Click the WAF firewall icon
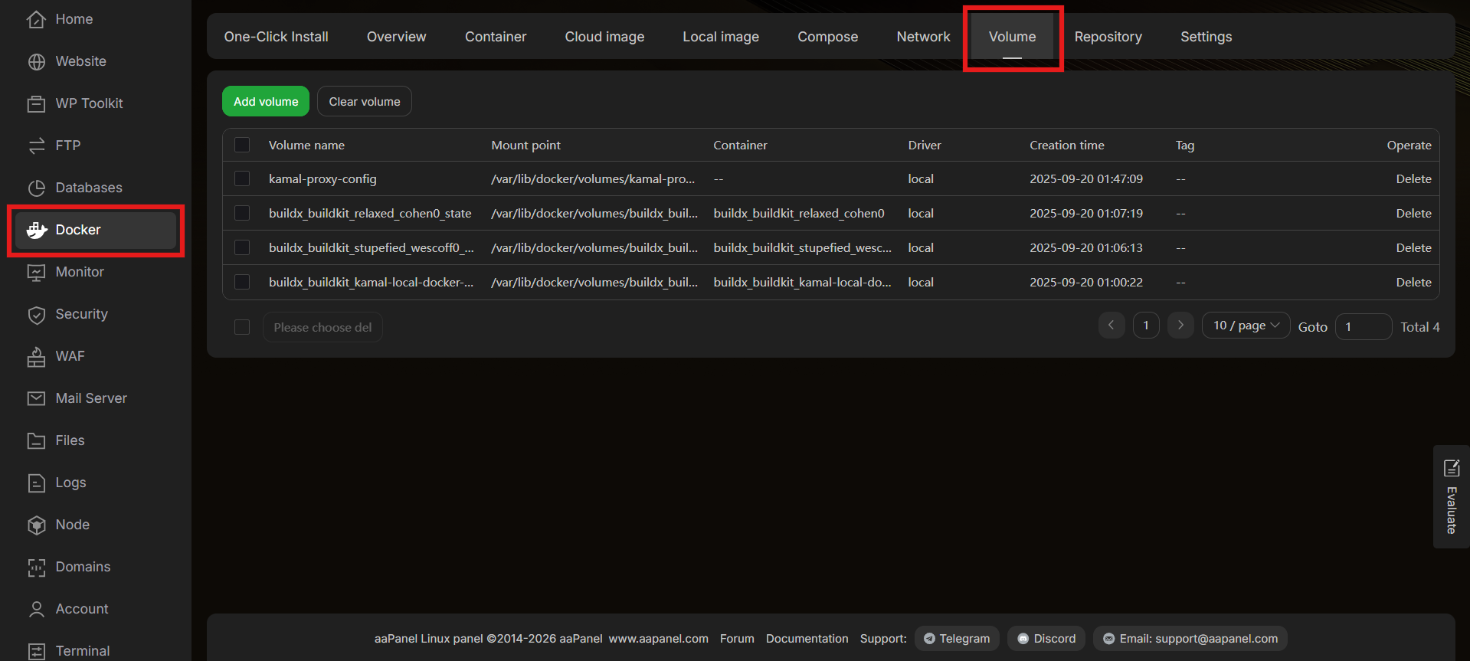Image resolution: width=1470 pixels, height=661 pixels. tap(36, 356)
